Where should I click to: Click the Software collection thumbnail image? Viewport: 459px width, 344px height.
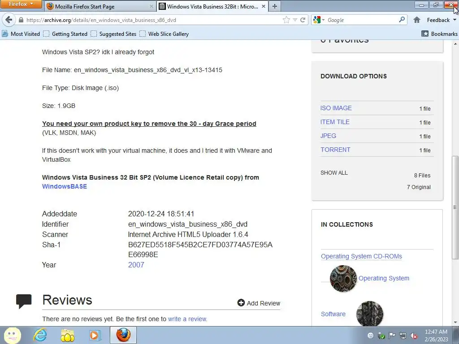click(370, 313)
